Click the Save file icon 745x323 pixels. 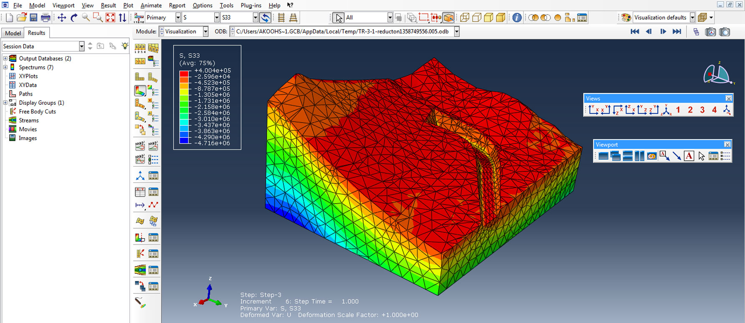click(33, 18)
